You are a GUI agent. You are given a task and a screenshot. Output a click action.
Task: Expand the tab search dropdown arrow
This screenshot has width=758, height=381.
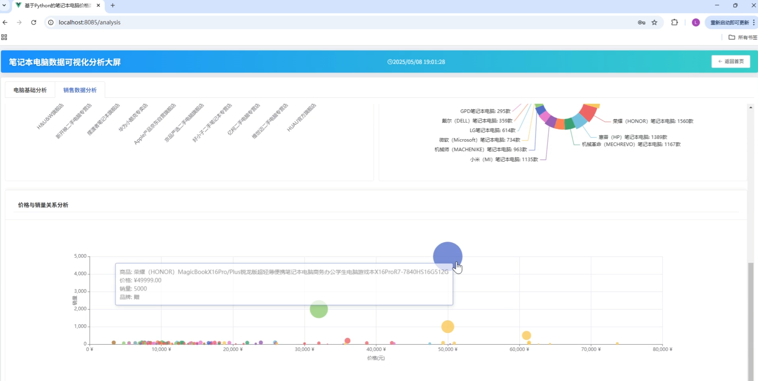coord(4,5)
